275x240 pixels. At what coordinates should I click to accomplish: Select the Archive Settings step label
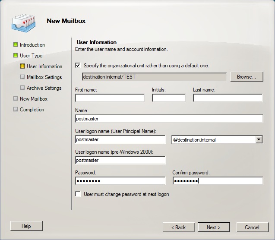coord(44,88)
